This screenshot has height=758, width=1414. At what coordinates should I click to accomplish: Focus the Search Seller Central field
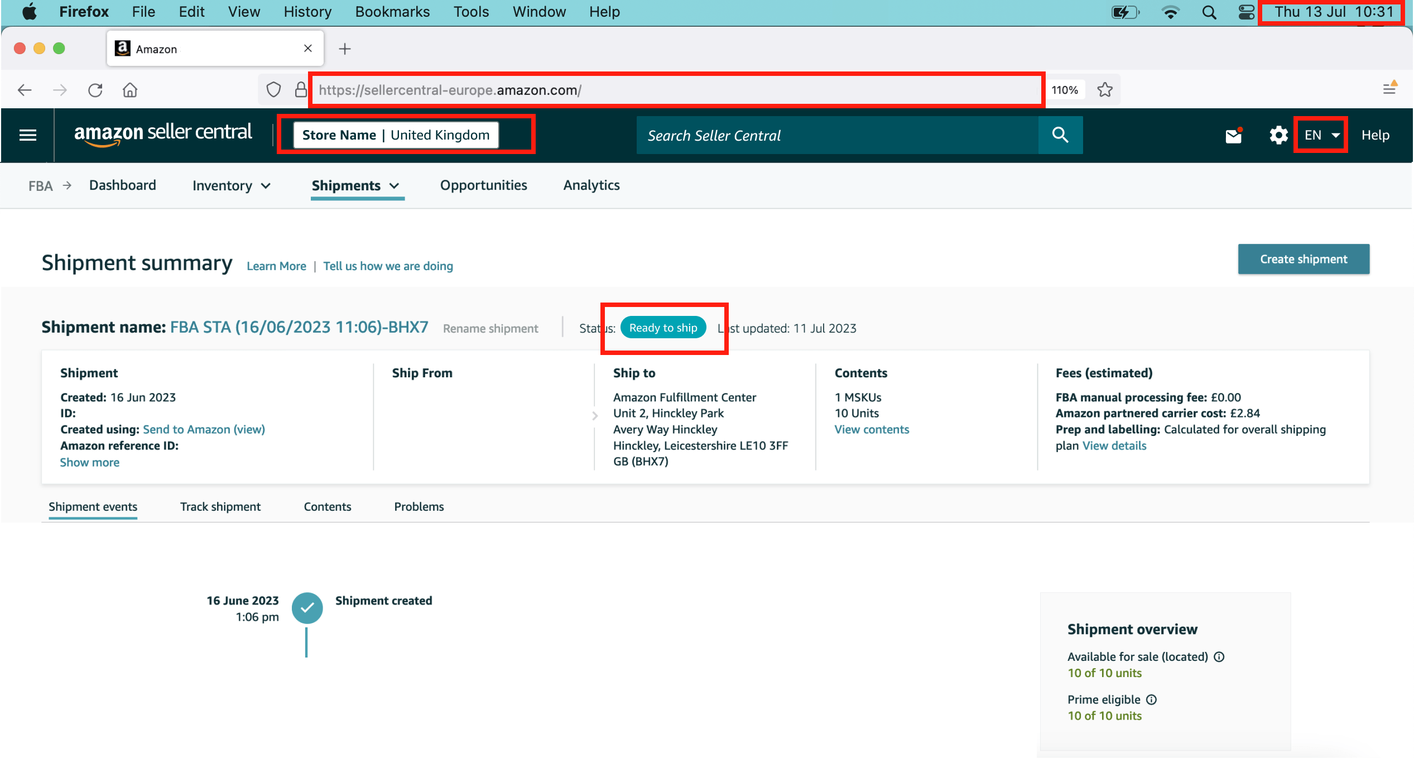(x=837, y=135)
